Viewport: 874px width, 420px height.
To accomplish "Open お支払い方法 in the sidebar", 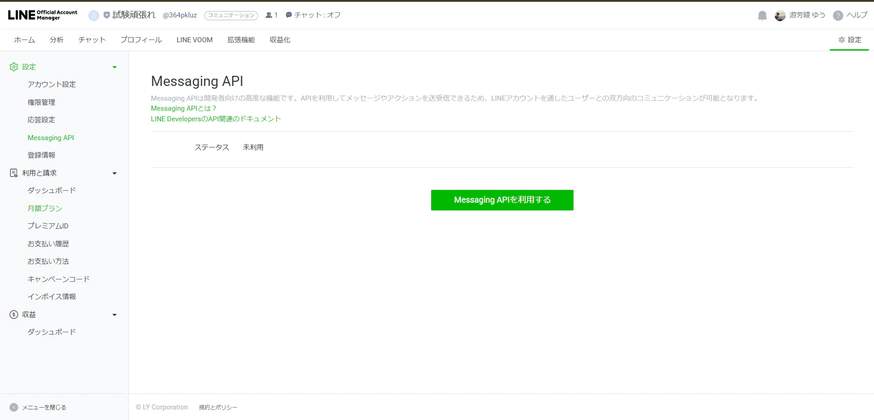I will click(x=48, y=261).
